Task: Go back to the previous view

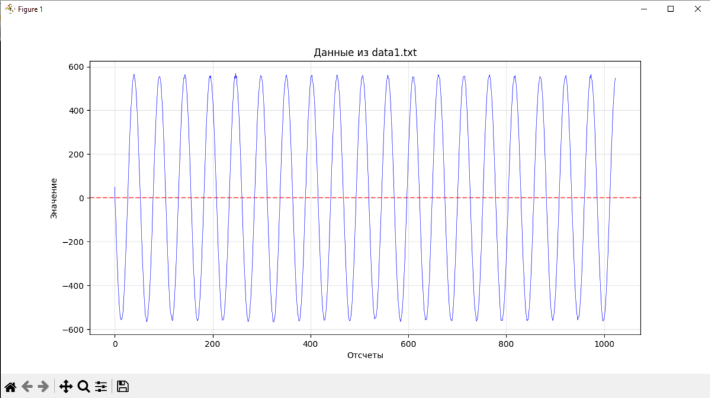Action: click(27, 386)
